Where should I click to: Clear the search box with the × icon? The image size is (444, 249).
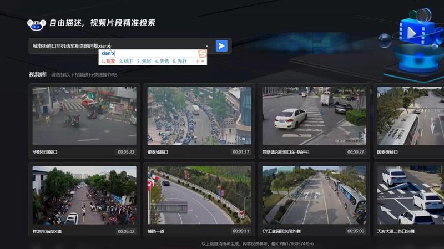(207, 46)
